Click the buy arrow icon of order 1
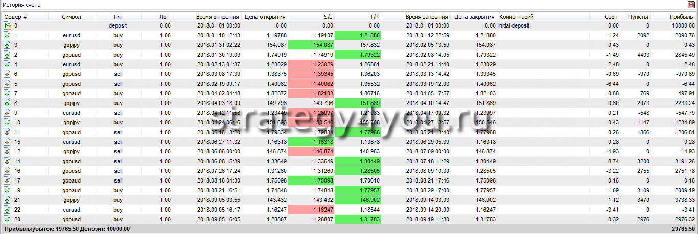 click(x=7, y=35)
